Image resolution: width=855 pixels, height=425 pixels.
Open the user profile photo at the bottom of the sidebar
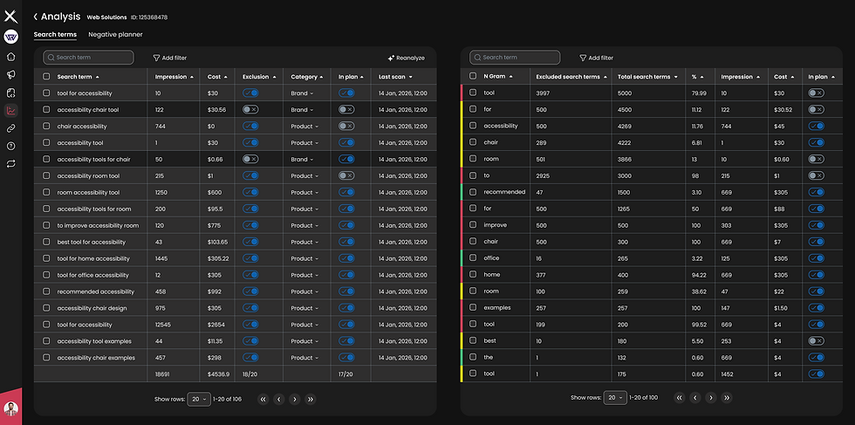point(10,408)
